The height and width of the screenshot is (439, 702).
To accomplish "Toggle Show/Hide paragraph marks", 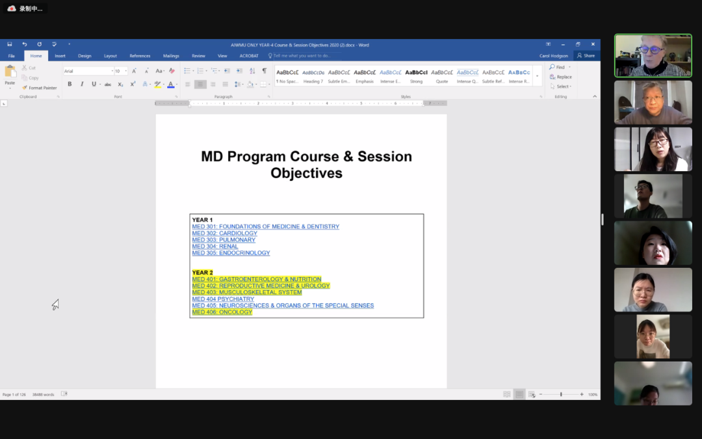I will [x=264, y=71].
